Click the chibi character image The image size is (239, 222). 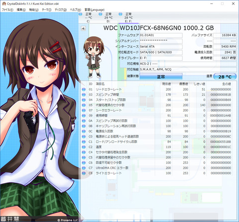pos(94,57)
